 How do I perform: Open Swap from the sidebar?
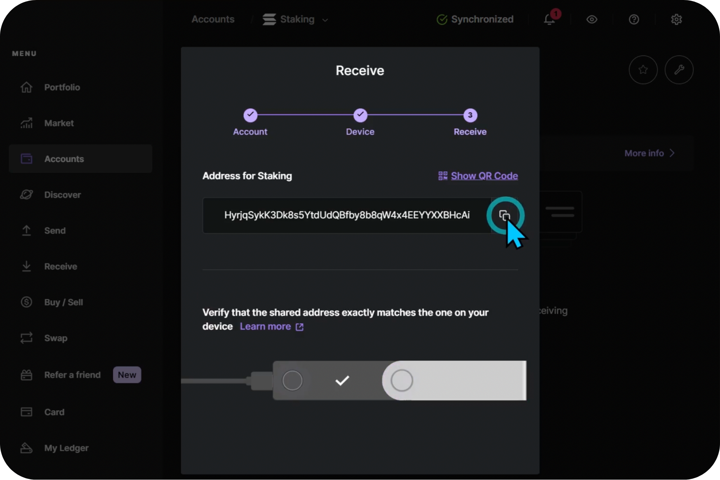tap(55, 338)
